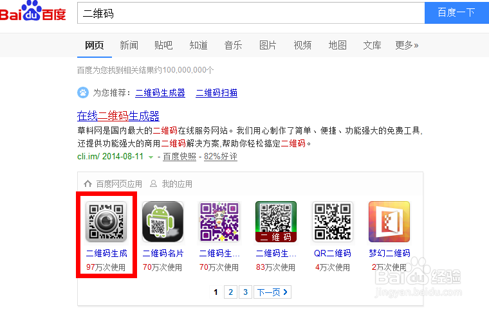This screenshot has height=309, width=489.
Task: Click the 百度网页应用 home icon
Action: pos(88,184)
